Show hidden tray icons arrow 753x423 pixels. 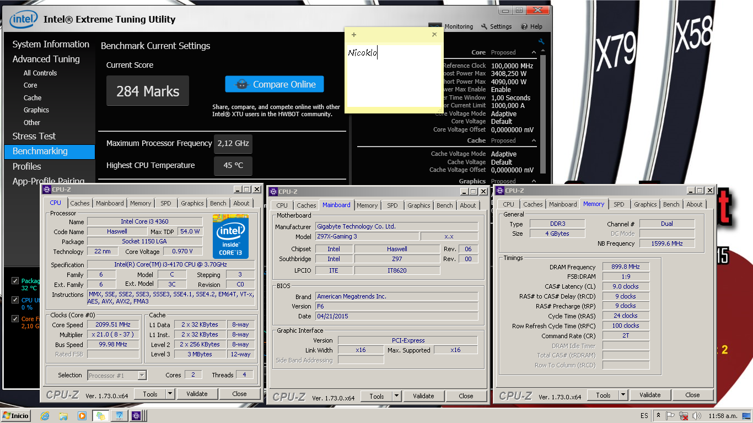click(658, 416)
